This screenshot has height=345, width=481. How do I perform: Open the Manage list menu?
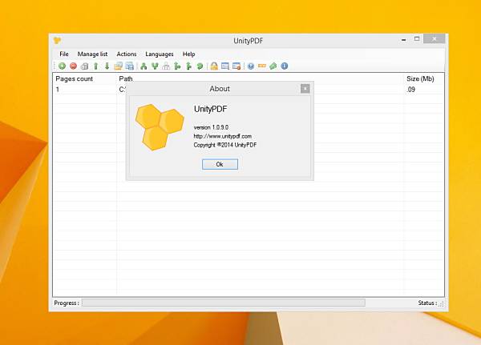tap(92, 54)
